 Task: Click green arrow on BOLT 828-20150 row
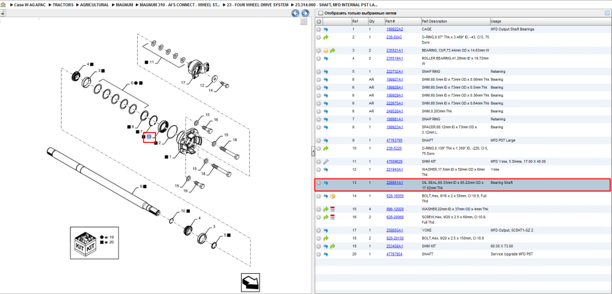[x=326, y=238]
